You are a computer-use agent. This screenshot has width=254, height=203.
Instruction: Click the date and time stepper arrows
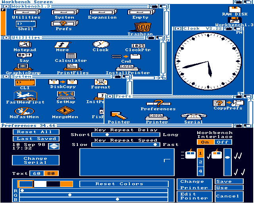(53, 146)
